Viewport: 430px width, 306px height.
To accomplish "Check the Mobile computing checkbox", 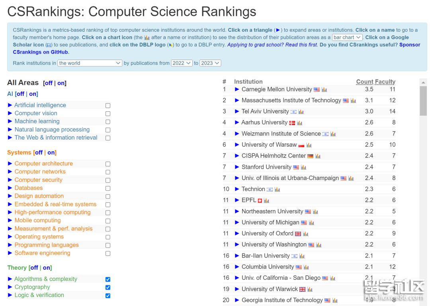I will [x=108, y=221].
